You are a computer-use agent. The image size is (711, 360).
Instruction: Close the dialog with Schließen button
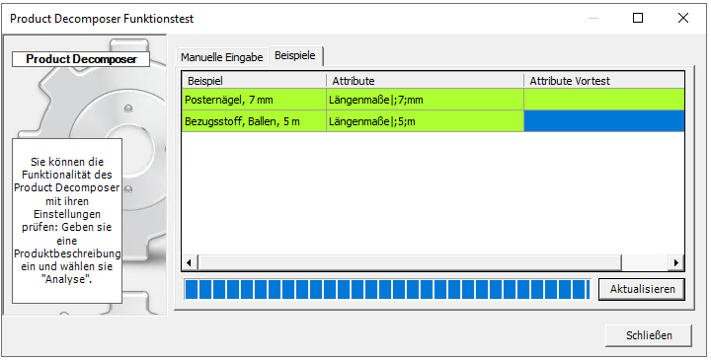click(649, 335)
